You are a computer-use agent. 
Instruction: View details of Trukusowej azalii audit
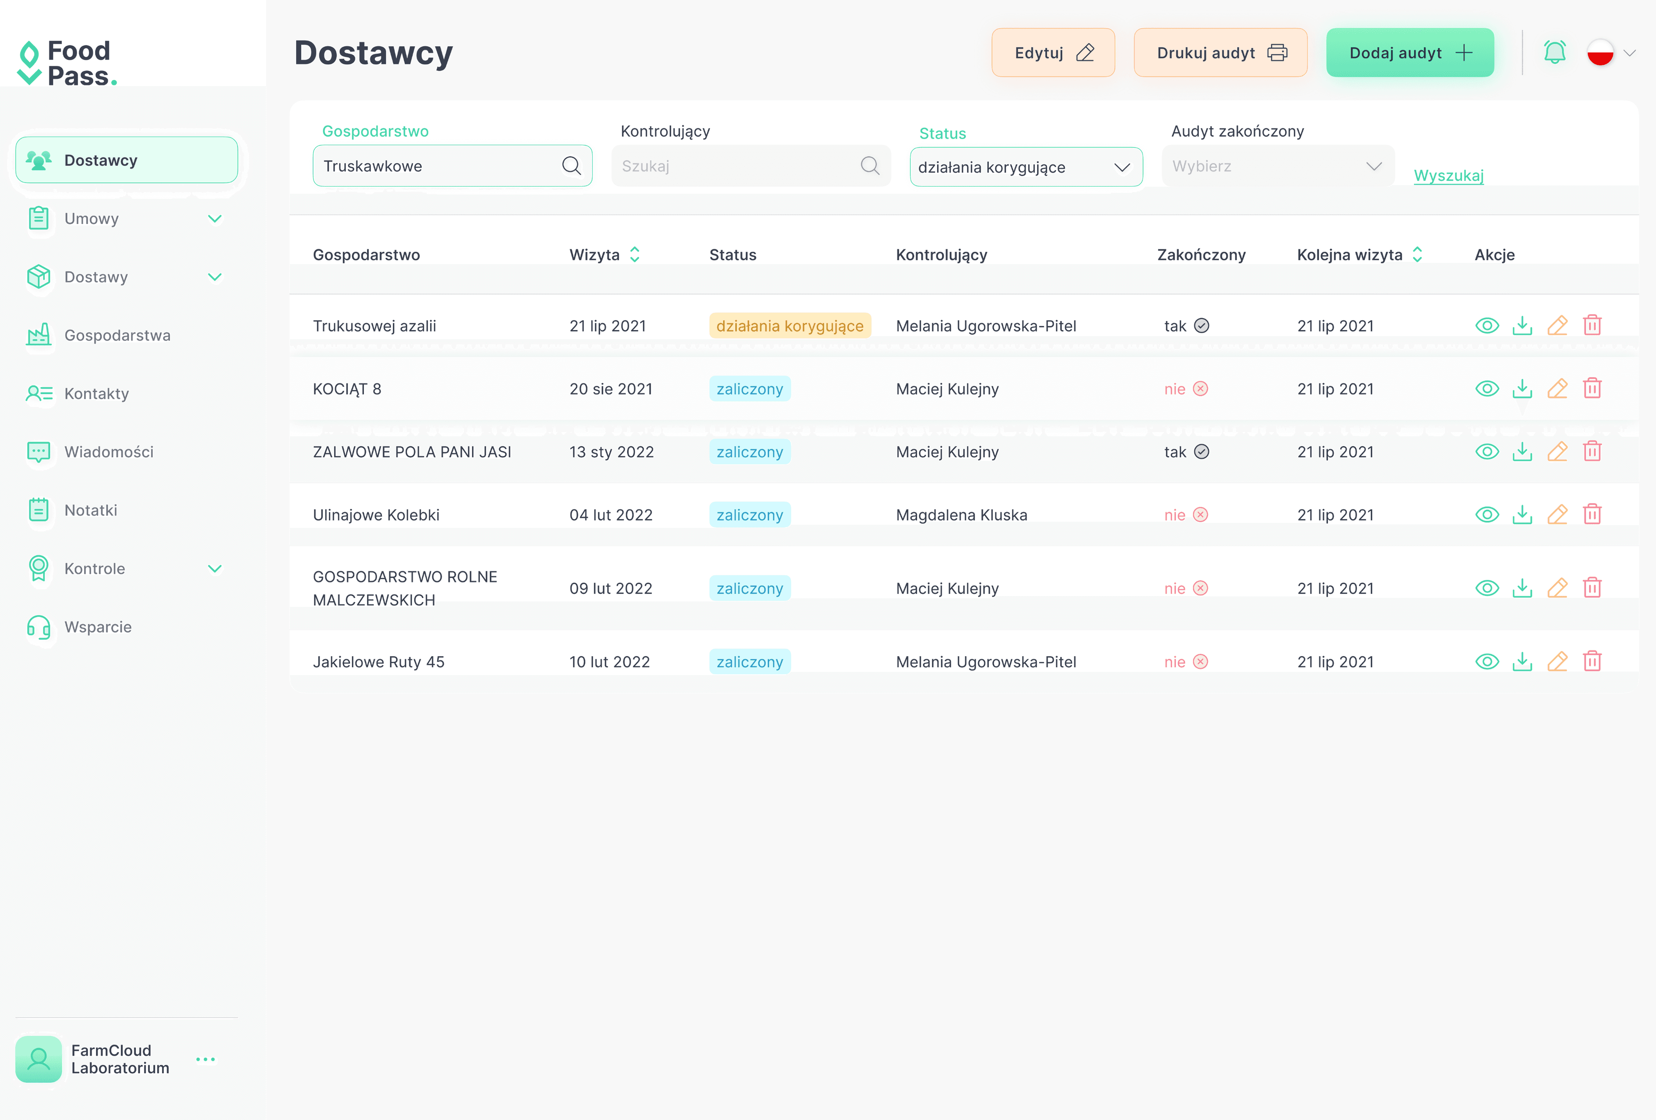pyautogui.click(x=1487, y=326)
